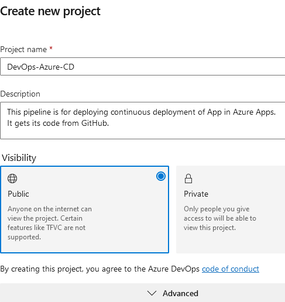The image size is (285, 302).
Task: Click the "Project name" label
Action: [x=23, y=49]
